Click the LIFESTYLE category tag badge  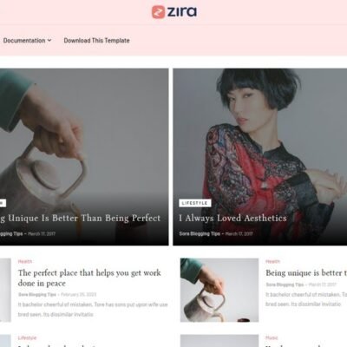click(x=195, y=203)
